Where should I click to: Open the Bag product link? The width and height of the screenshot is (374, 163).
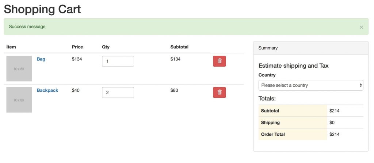coord(41,59)
